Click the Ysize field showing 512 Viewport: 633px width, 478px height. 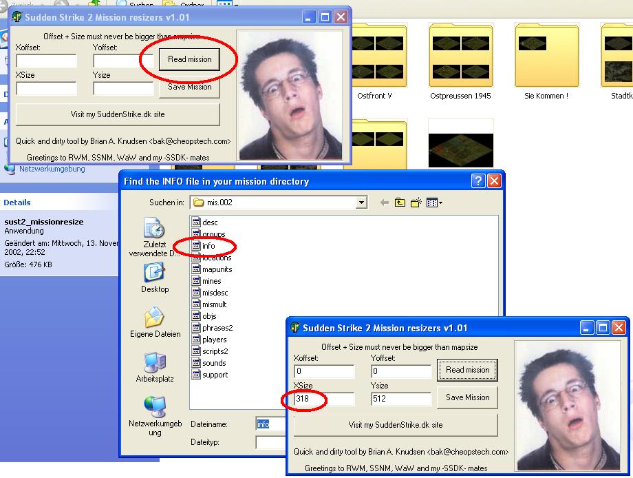pos(401,399)
